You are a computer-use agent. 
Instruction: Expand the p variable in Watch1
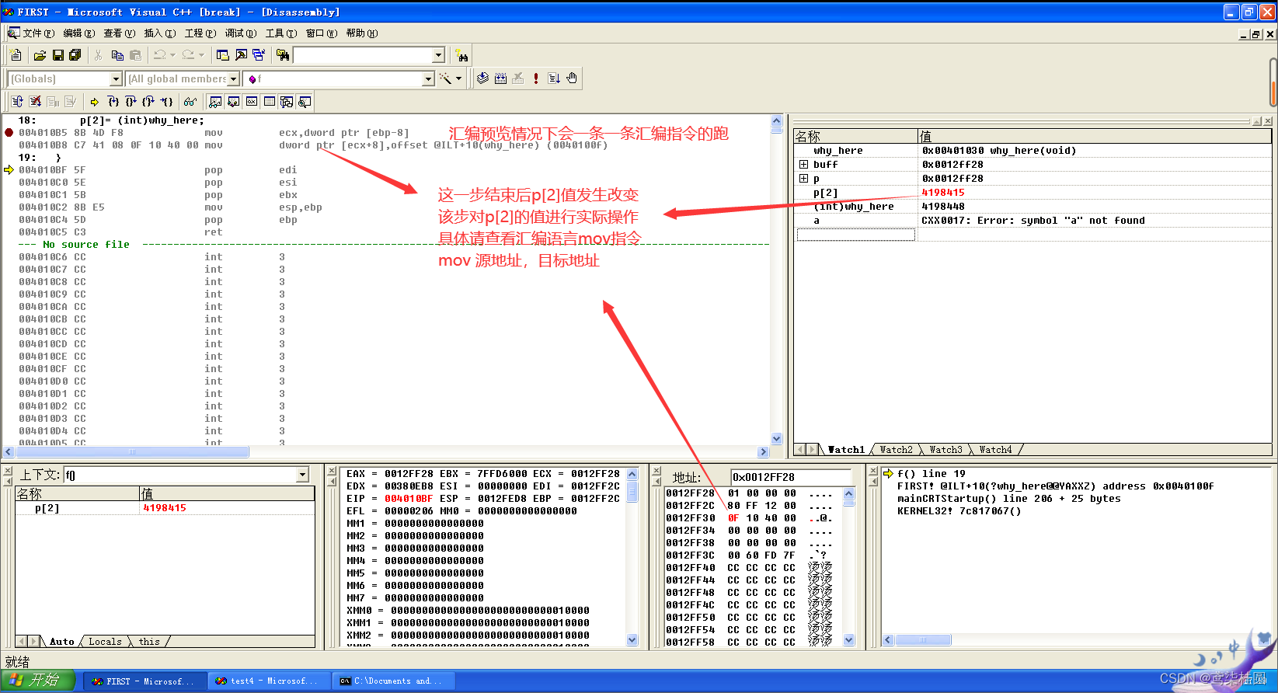click(803, 179)
